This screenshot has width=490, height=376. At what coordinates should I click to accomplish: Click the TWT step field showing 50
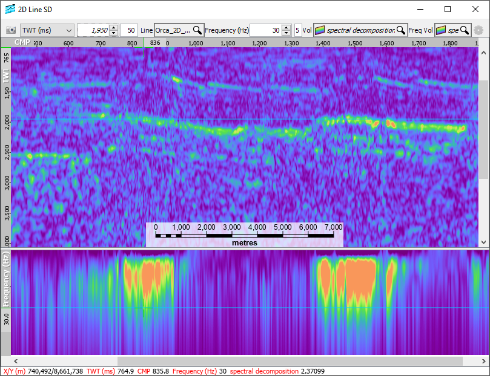pyautogui.click(x=130, y=30)
